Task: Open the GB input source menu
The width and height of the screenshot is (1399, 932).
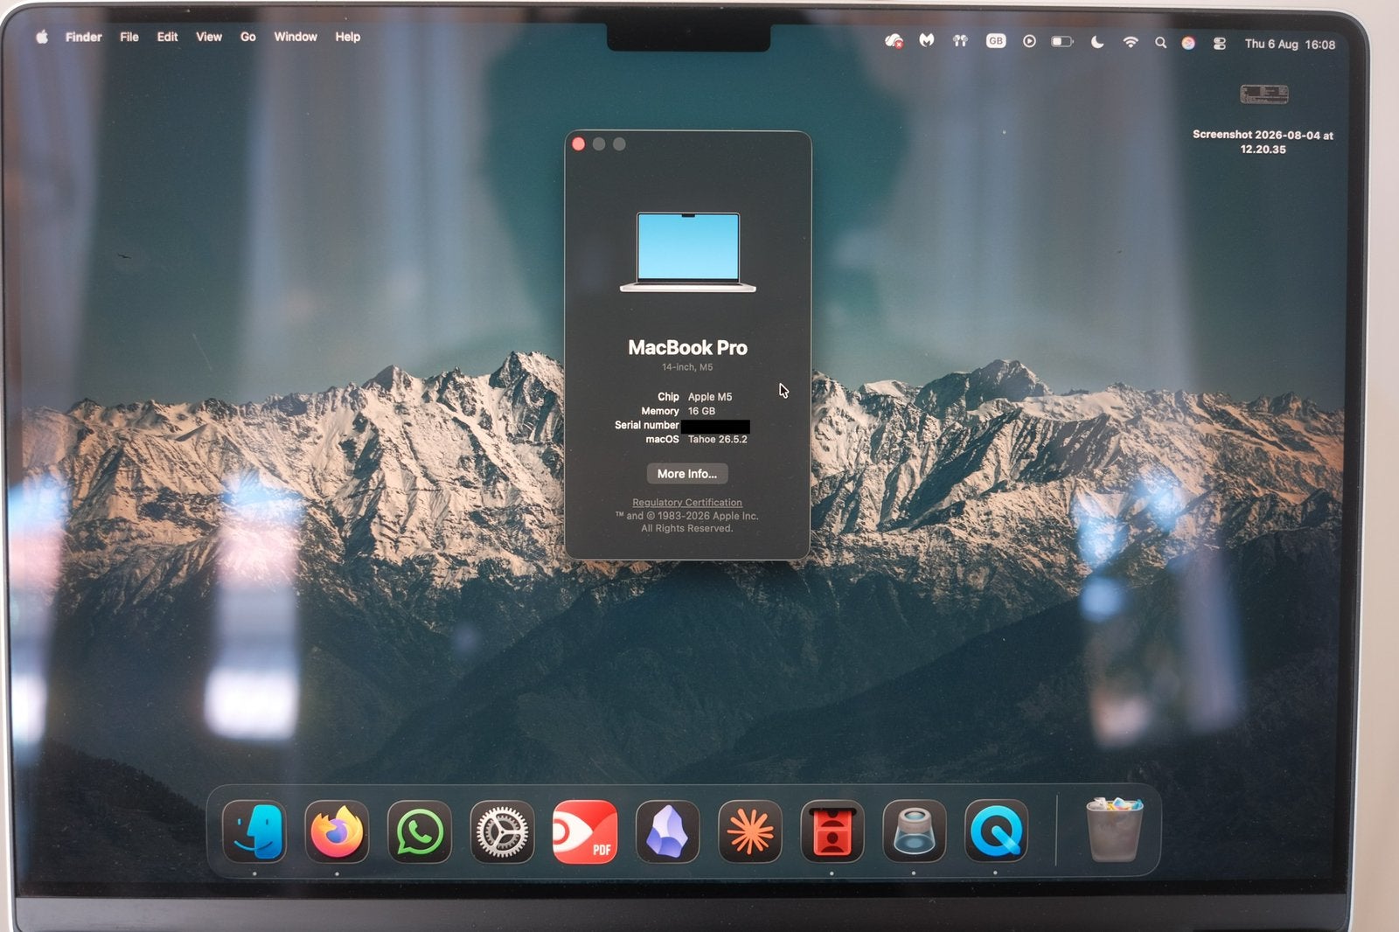Action: coord(995,41)
